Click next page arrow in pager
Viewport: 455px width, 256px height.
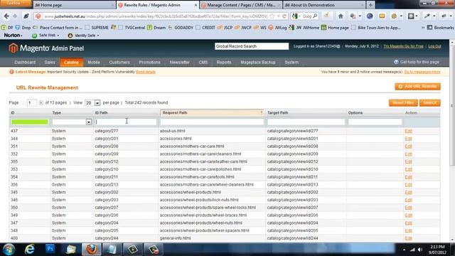point(41,102)
